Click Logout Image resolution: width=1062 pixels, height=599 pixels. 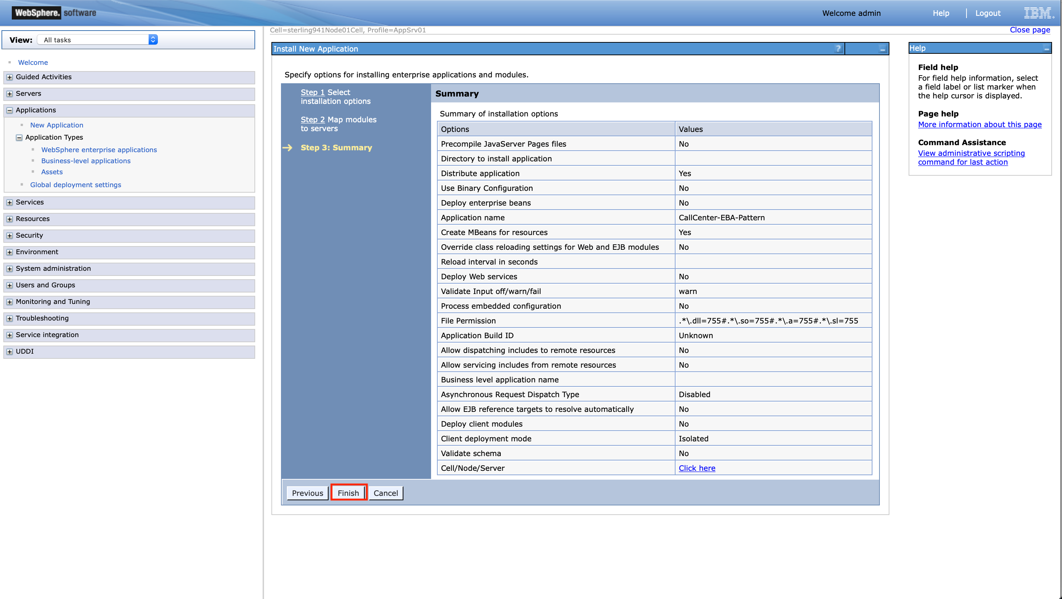tap(988, 13)
